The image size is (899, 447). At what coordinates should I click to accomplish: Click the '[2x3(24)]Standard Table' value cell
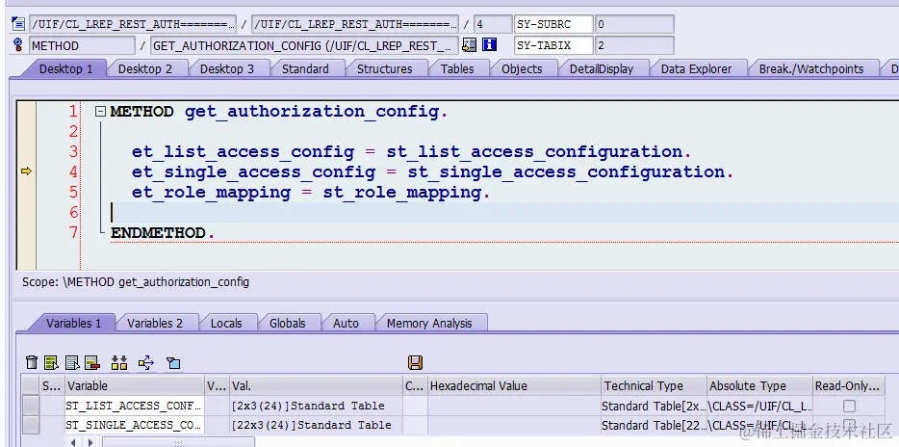pos(316,406)
